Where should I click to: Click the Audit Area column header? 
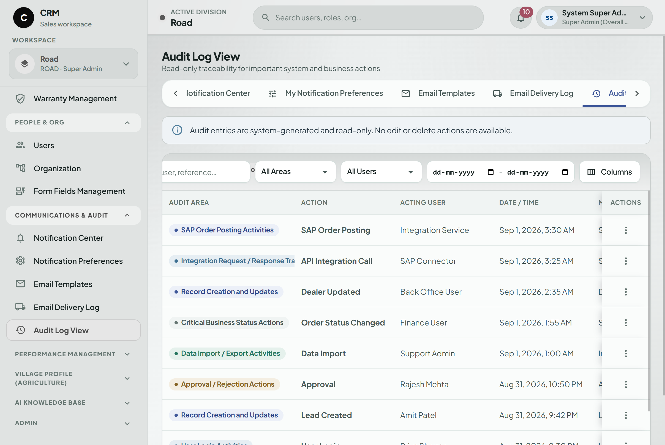tap(189, 202)
